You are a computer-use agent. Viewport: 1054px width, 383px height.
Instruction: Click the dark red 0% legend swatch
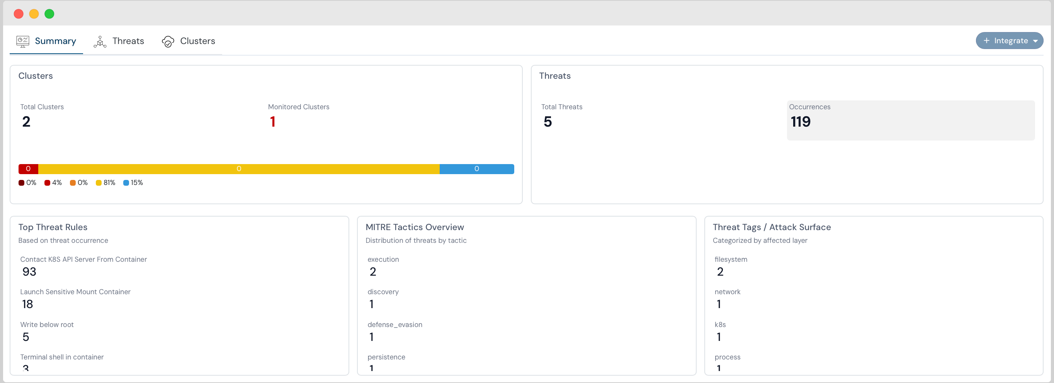pos(21,183)
